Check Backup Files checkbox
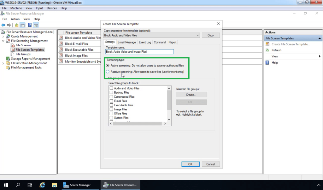The image size is (323, 190). 111,92
